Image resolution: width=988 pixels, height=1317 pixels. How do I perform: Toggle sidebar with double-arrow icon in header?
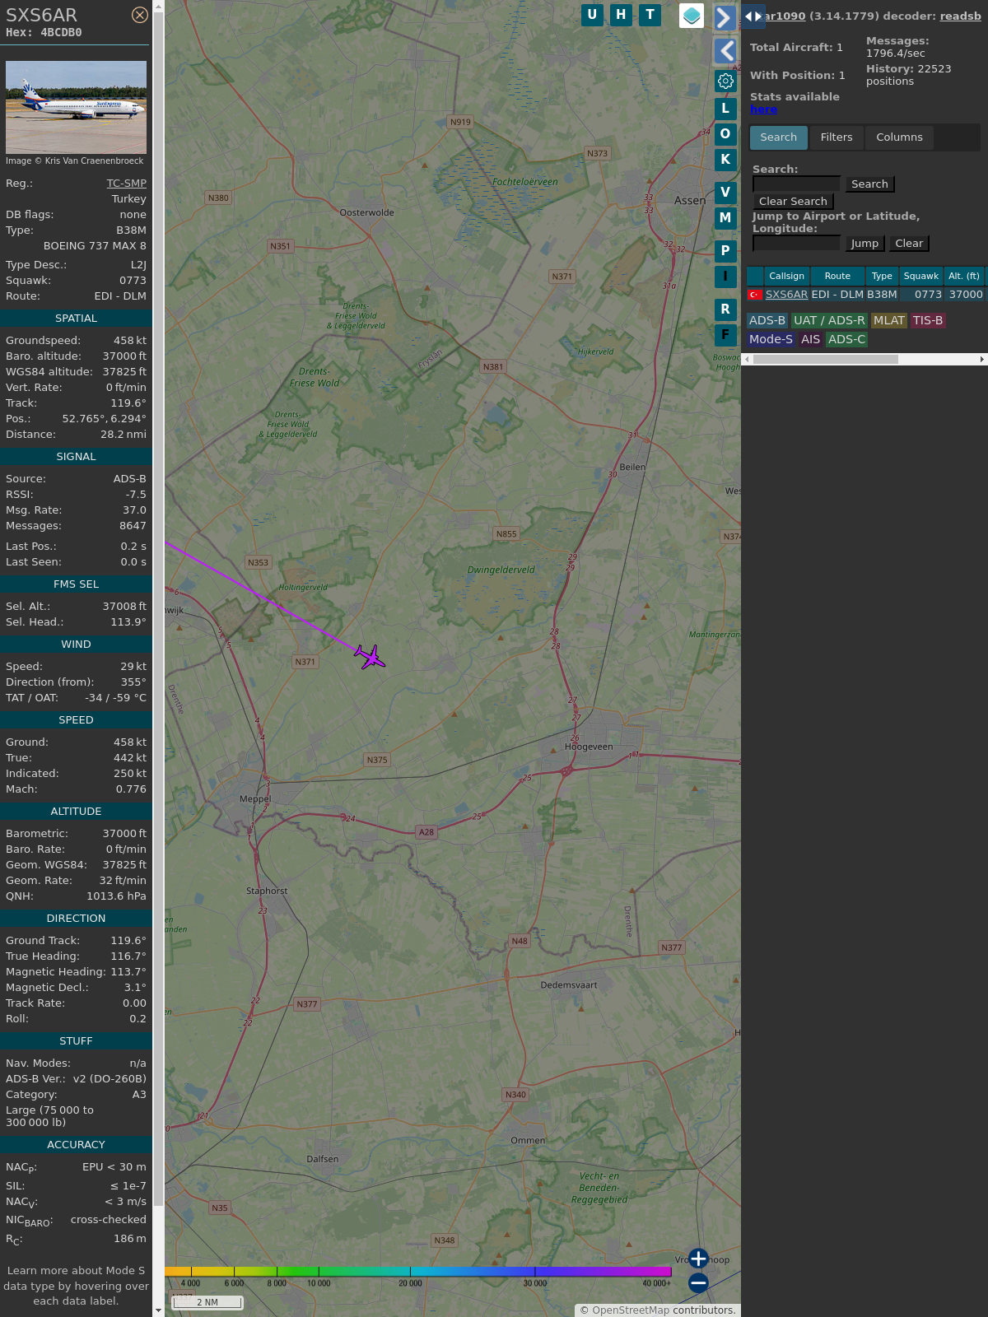[753, 16]
